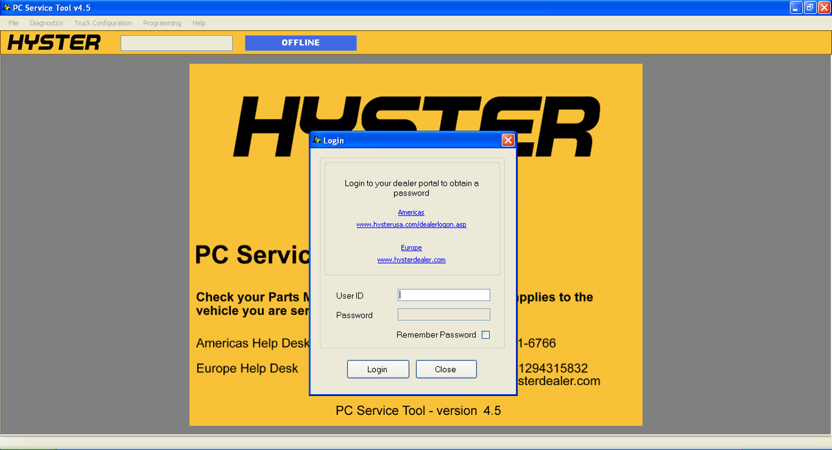
Task: Open the www.hysterdealer.com link
Action: (411, 260)
